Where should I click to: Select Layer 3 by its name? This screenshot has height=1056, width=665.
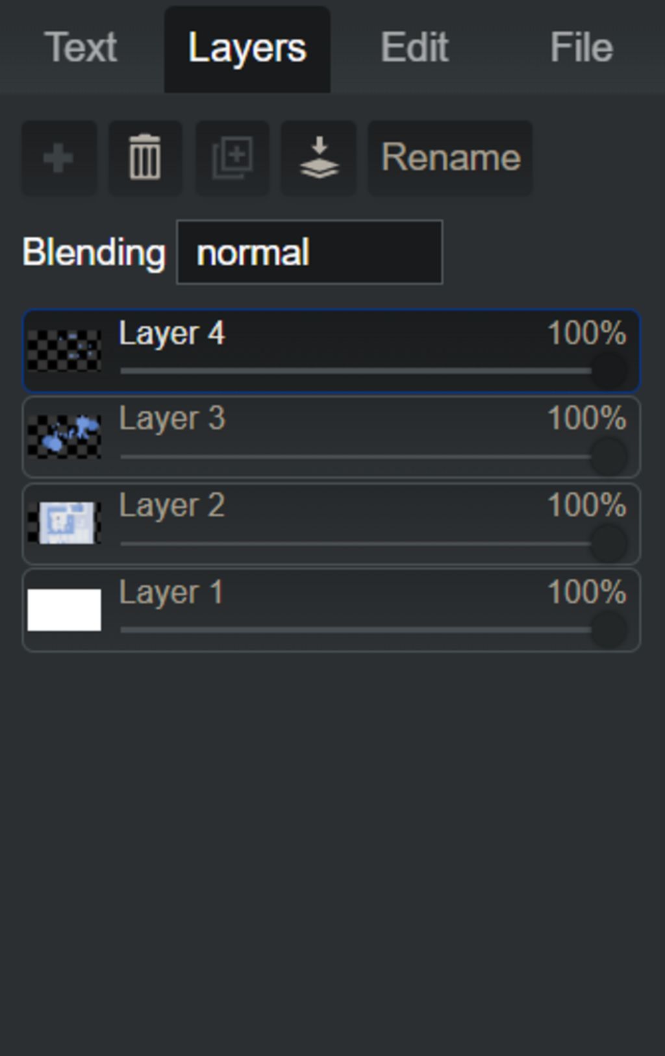tap(172, 419)
